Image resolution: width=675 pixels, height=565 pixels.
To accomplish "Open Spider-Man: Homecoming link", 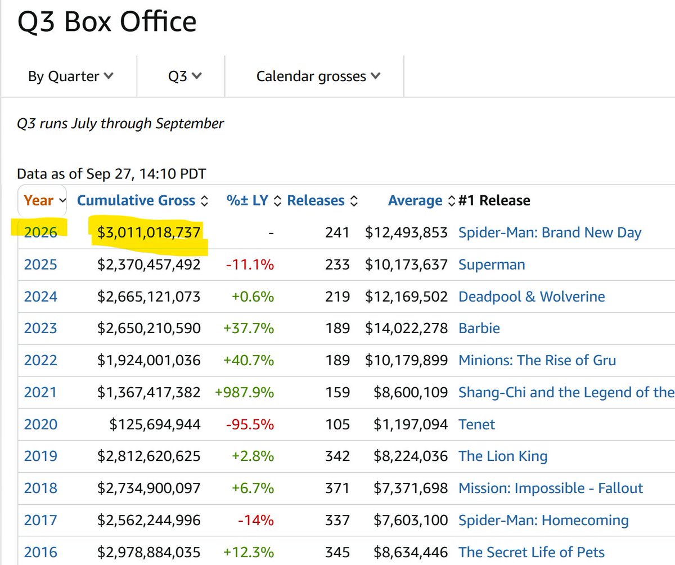I will pos(544,521).
